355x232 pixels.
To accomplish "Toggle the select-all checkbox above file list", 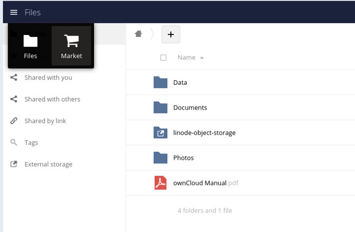I will [163, 58].
